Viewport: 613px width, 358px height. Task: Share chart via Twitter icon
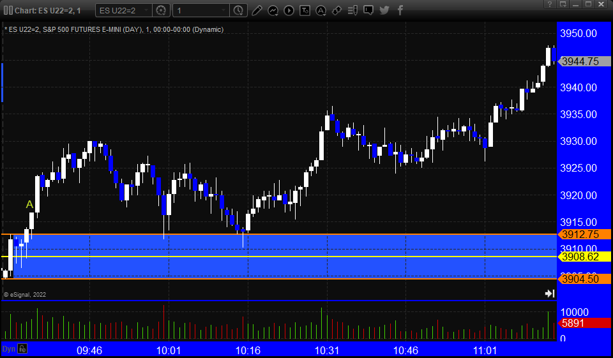coord(384,11)
